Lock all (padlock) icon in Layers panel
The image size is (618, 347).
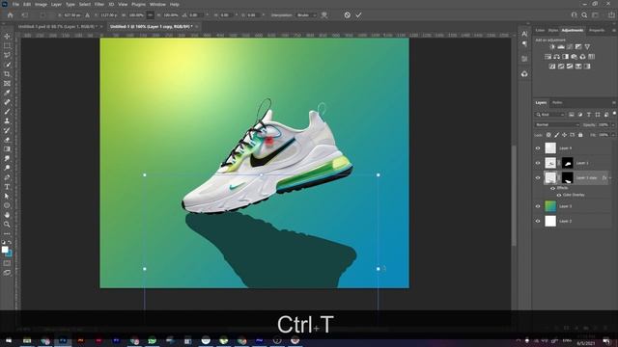[x=580, y=135]
